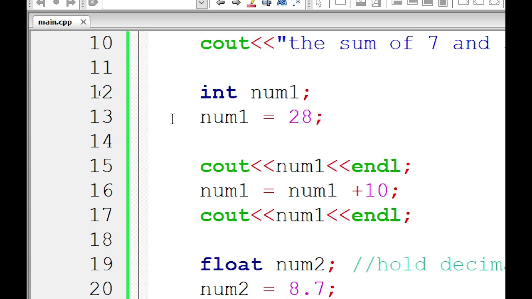The height and width of the screenshot is (299, 532).
Task: Click "cout" on line 15
Action: coord(225,166)
